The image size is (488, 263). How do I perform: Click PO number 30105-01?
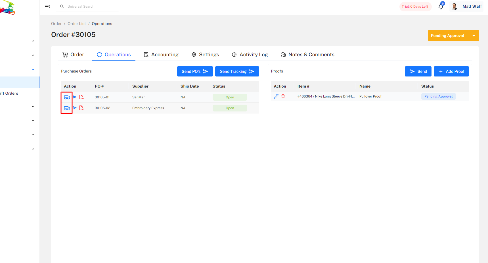102,97
